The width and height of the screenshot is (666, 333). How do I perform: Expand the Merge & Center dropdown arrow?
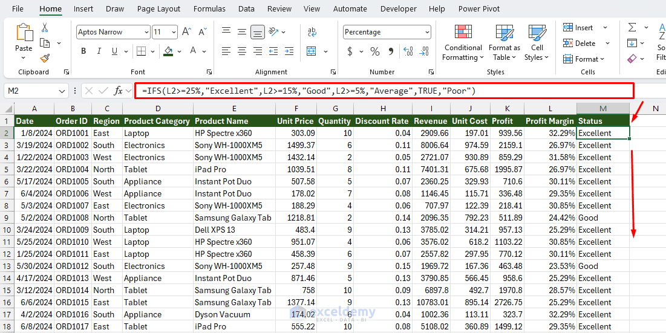click(x=326, y=51)
